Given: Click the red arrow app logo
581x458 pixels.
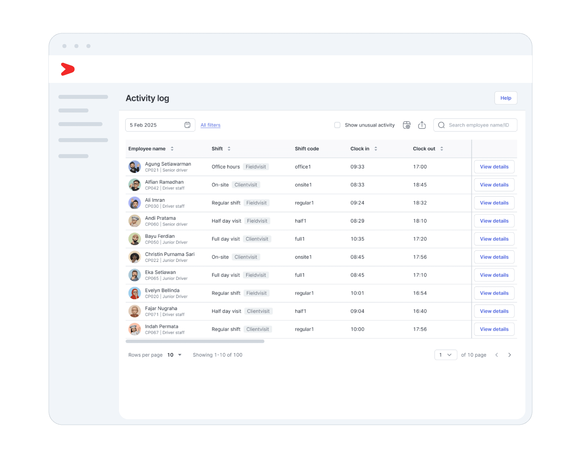Looking at the screenshot, I should click(x=68, y=69).
